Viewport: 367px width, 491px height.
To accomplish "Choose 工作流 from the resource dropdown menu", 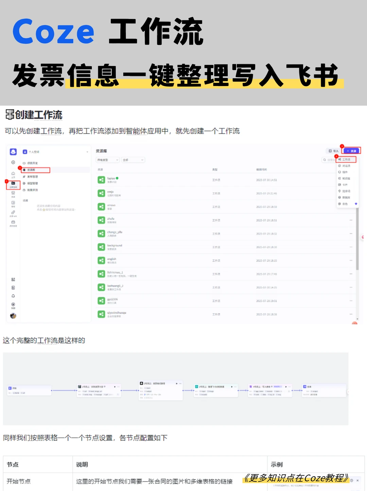I will 346,159.
